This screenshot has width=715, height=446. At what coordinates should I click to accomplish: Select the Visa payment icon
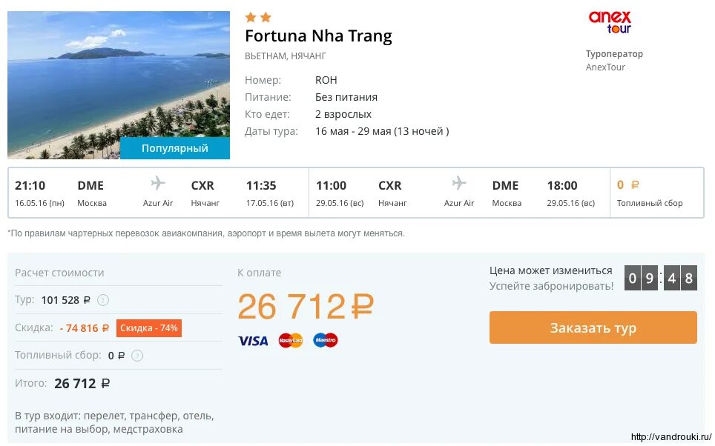(x=253, y=341)
